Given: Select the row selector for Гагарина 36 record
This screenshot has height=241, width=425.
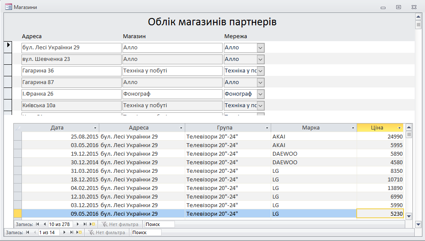Looking at the screenshot, I should coord(8,70).
